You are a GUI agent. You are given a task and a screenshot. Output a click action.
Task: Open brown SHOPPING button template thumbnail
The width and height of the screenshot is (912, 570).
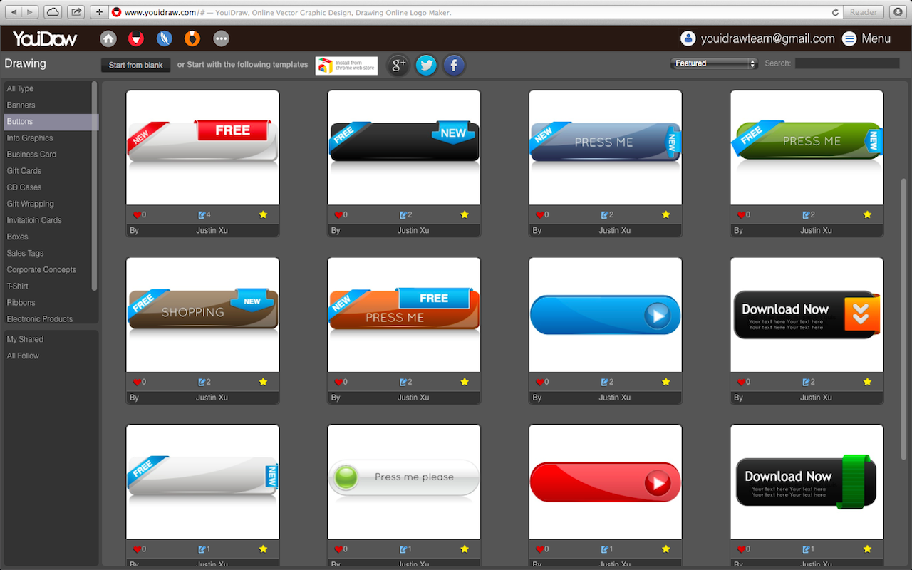(x=202, y=315)
